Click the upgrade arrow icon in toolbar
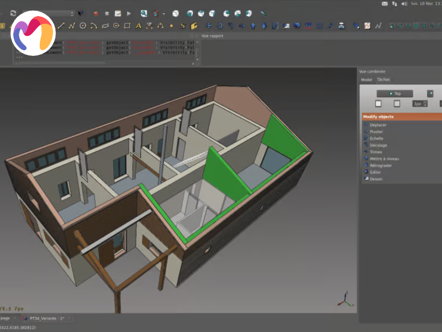The width and height of the screenshot is (442, 332). 253,25
